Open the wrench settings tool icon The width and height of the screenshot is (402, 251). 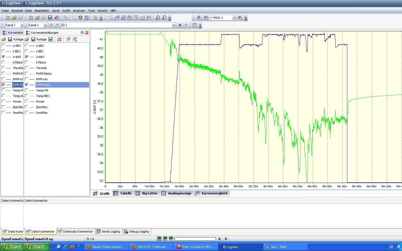click(65, 18)
